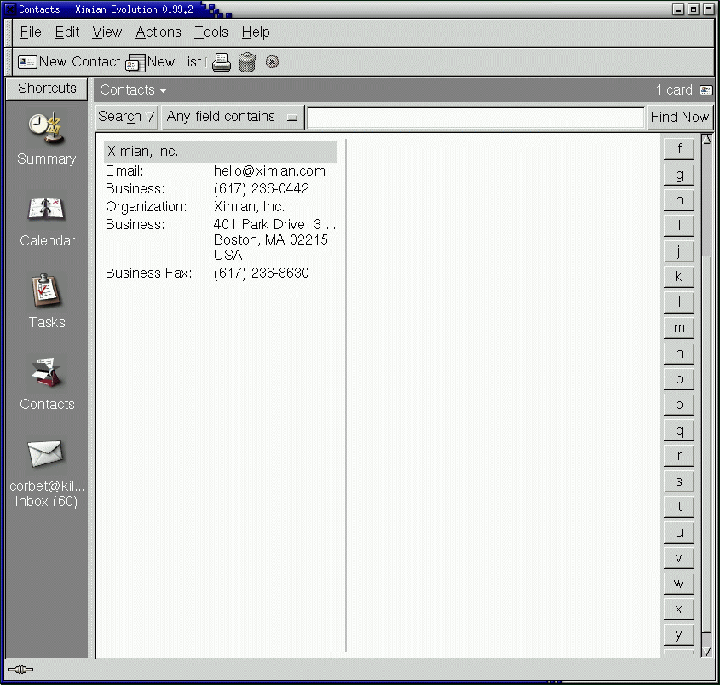Viewport: 720px width, 685px height.
Task: Click the New Contact toolbar icon
Action: [27, 62]
